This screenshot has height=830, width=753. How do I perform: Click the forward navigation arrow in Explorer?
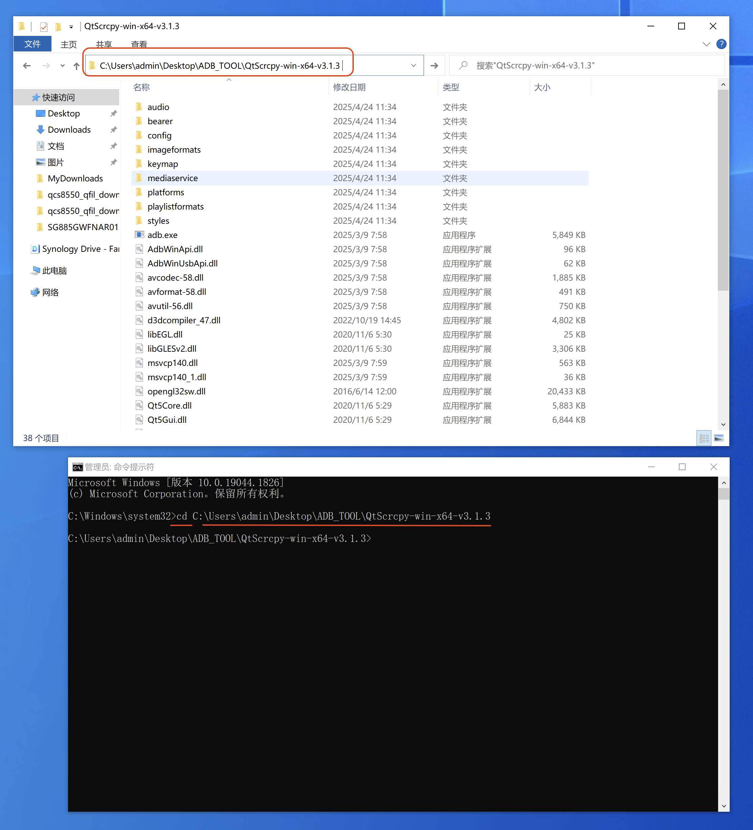tap(46, 66)
